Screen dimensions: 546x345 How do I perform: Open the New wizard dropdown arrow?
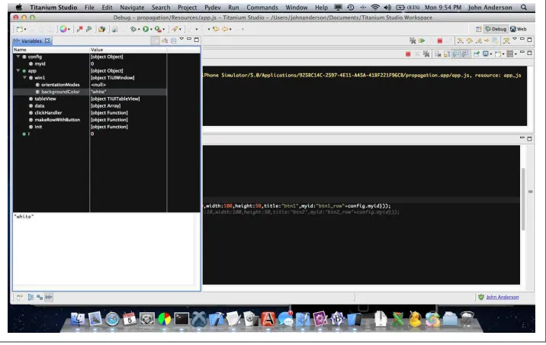click(x=25, y=30)
